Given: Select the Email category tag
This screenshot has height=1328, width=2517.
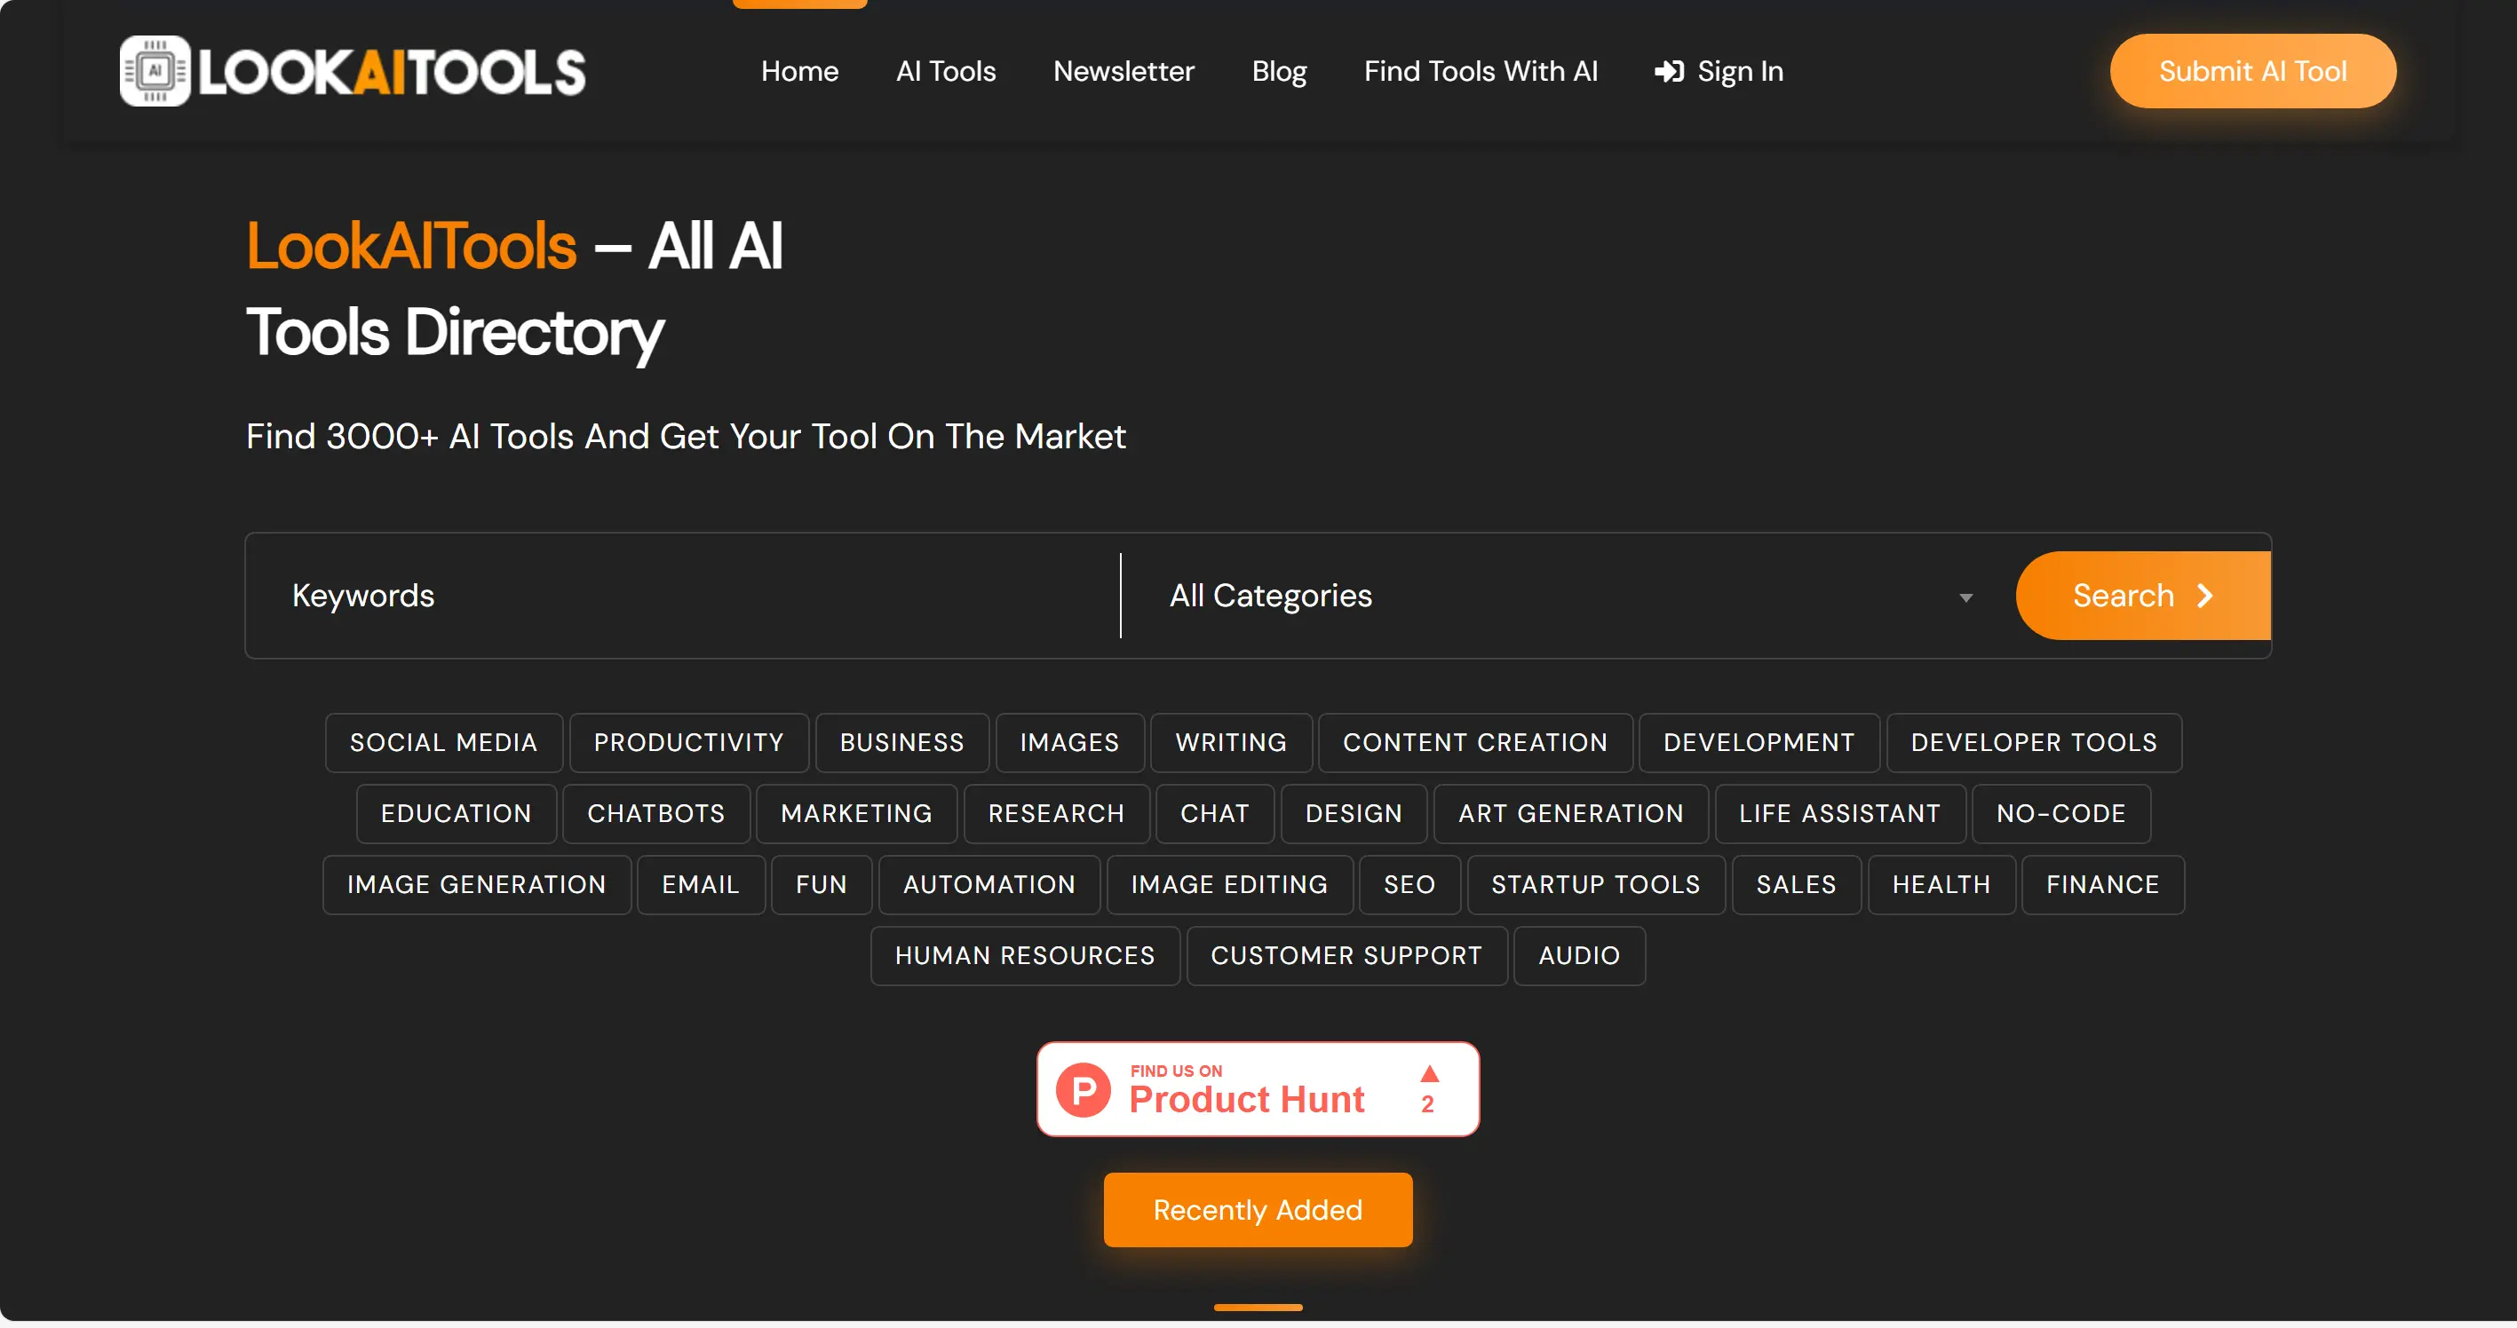Looking at the screenshot, I should 701,886.
